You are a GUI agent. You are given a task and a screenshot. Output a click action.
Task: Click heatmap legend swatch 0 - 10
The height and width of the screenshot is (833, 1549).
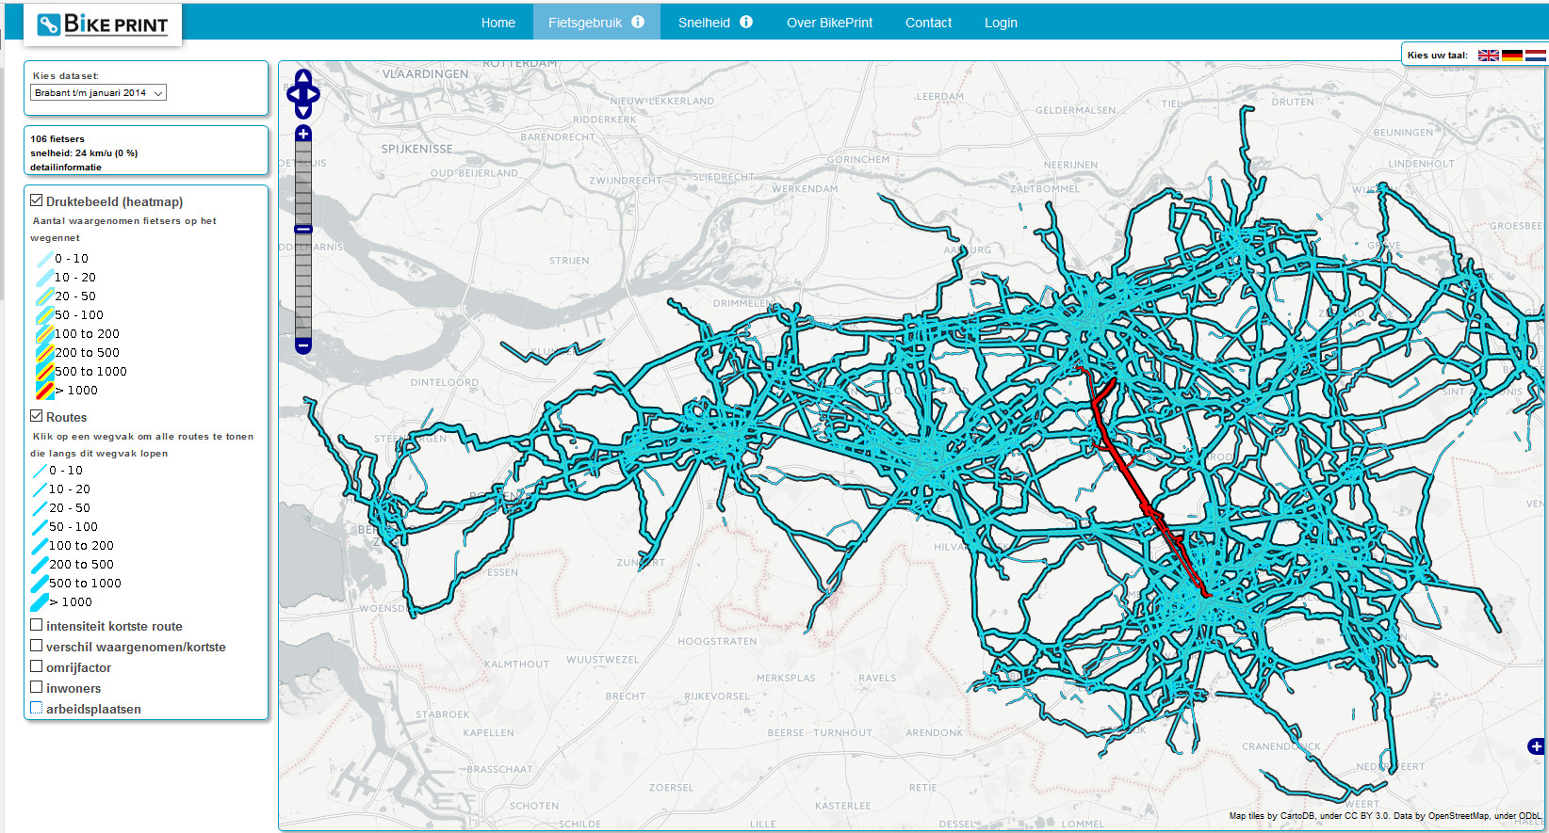point(44,258)
